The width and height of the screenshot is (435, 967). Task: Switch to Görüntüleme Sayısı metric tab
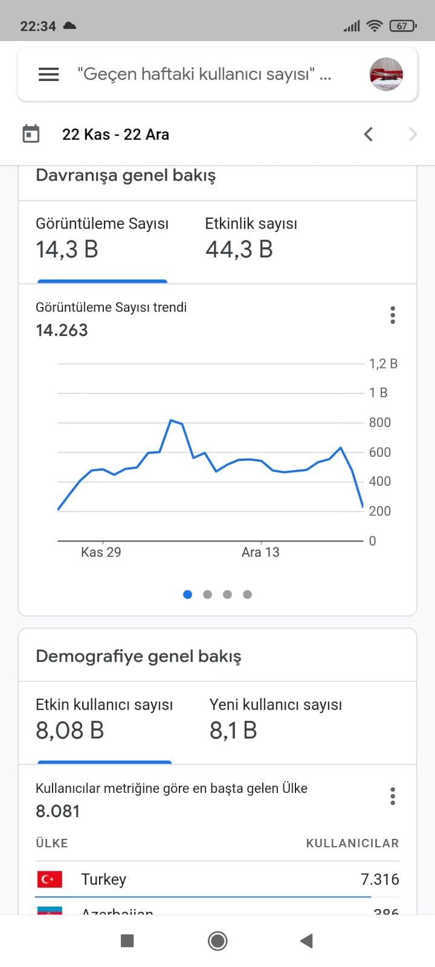102,242
